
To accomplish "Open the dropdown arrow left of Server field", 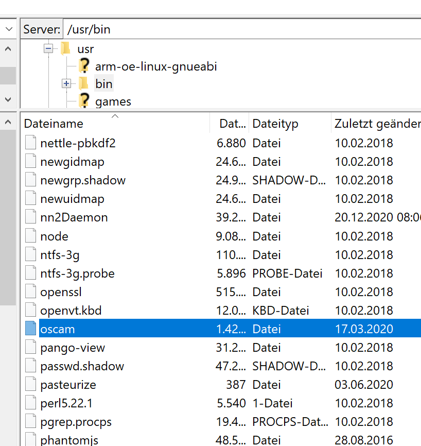I will (9, 29).
